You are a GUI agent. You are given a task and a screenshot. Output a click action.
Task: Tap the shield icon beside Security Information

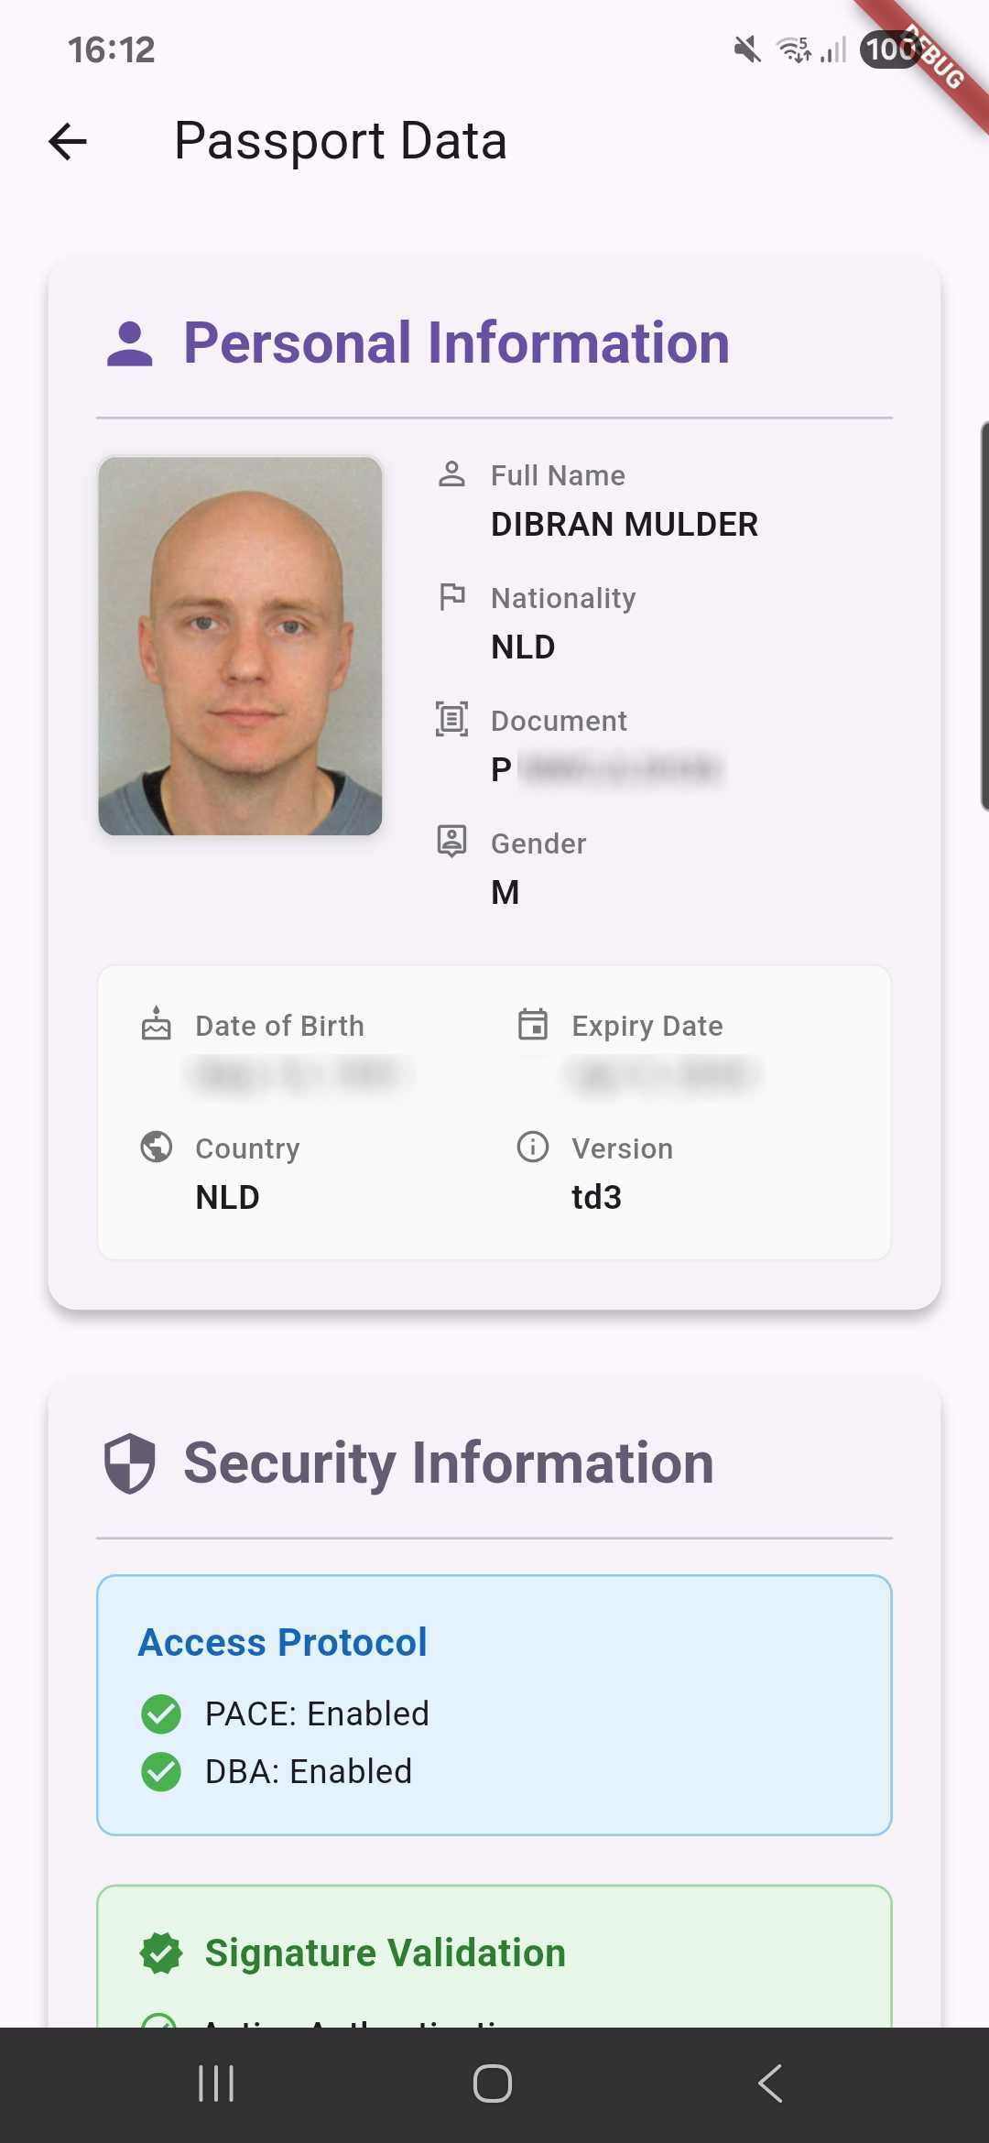129,1463
